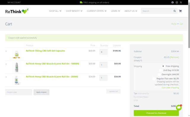Expand the Current Offers menu
190x117 pixels.
tap(96, 11)
